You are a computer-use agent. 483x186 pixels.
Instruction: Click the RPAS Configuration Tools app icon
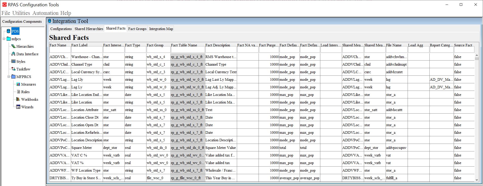coord(4,5)
